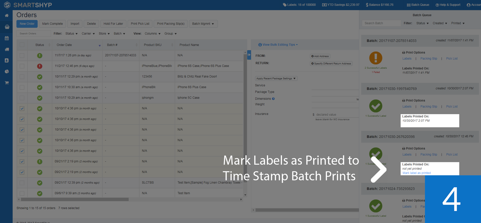The width and height of the screenshot is (481, 223).
Task: Open the Store filter dropdown
Action: pyautogui.click(x=104, y=34)
